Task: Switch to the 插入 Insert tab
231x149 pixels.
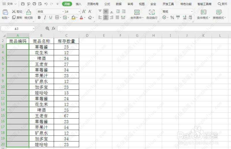Action: (78, 4)
